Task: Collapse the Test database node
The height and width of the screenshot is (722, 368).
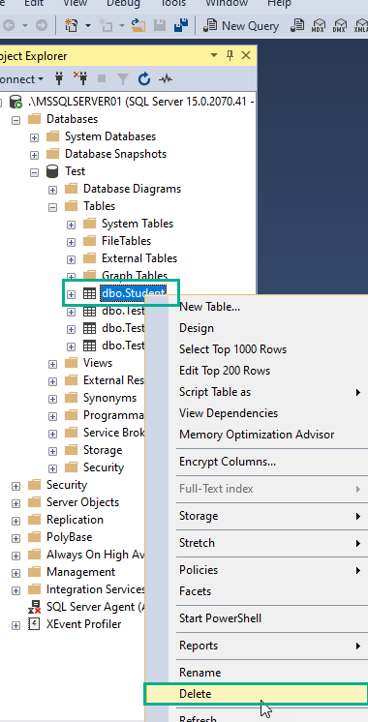Action: (x=35, y=171)
